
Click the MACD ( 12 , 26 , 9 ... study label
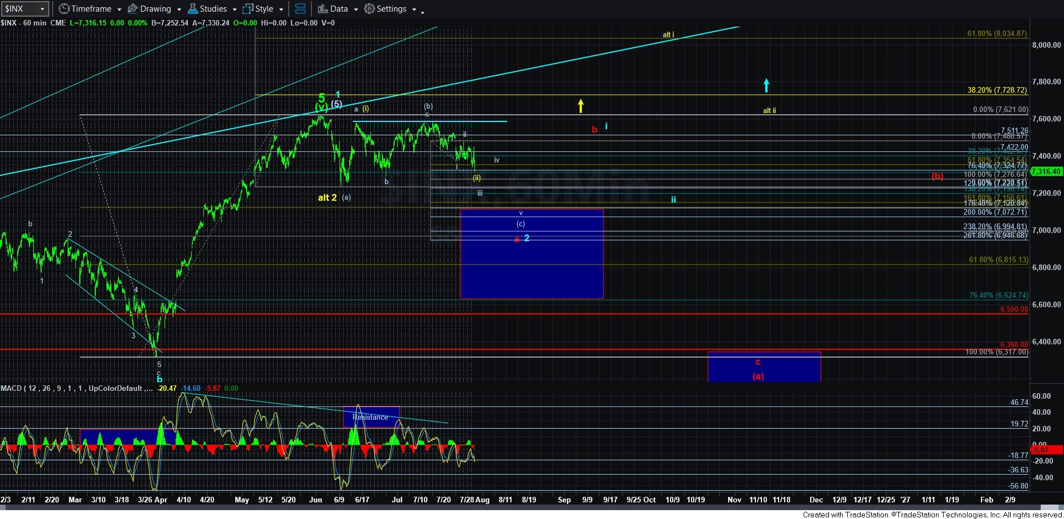click(x=76, y=388)
